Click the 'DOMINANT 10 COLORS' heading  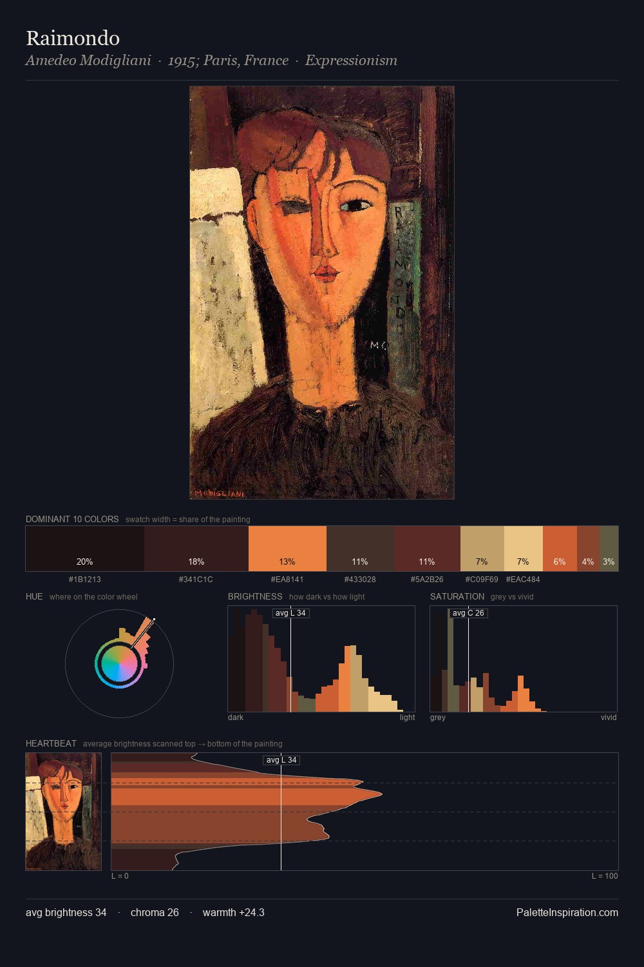72,519
